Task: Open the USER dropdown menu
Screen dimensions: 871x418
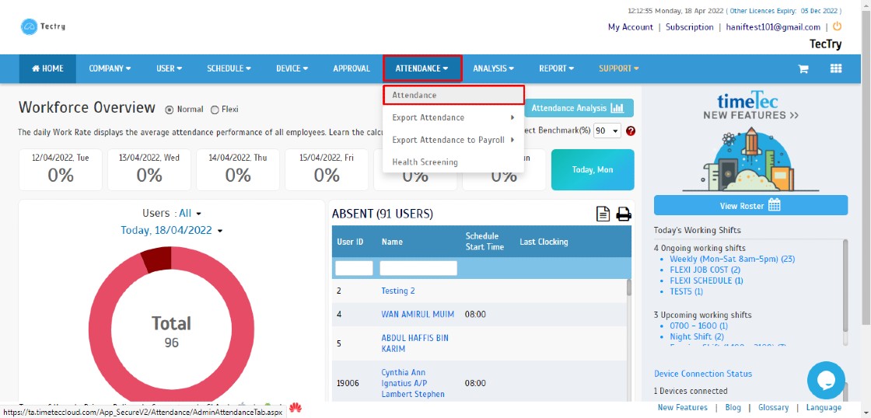Action: pyautogui.click(x=170, y=69)
